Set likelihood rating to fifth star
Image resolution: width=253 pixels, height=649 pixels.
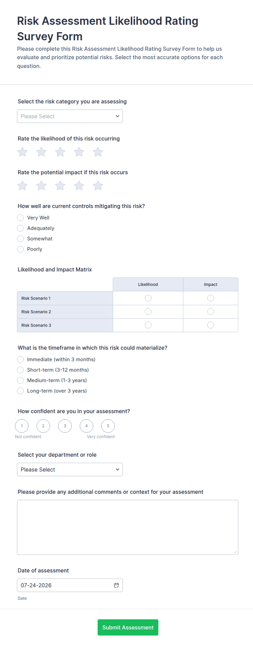point(98,152)
